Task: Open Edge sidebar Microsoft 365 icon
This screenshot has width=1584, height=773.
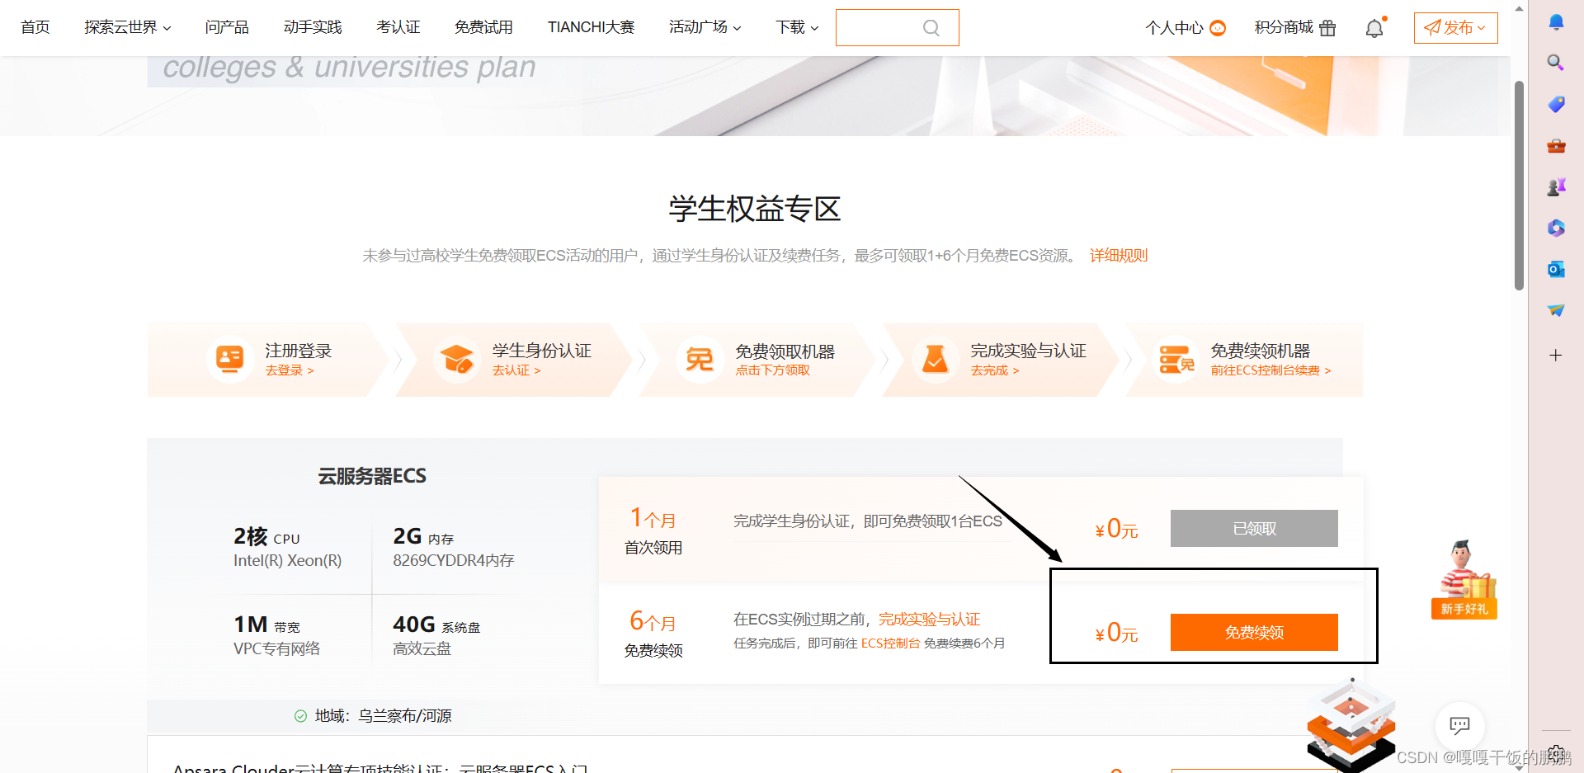Action: click(1556, 228)
